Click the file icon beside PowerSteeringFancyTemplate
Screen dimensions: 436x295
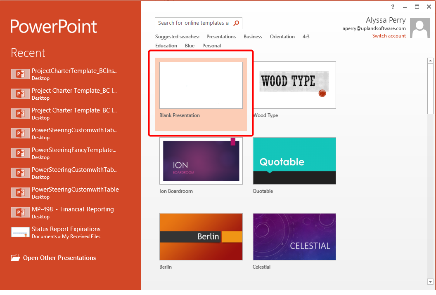20,153
